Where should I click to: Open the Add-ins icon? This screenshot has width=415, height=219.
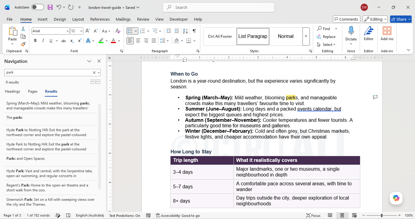(x=387, y=31)
